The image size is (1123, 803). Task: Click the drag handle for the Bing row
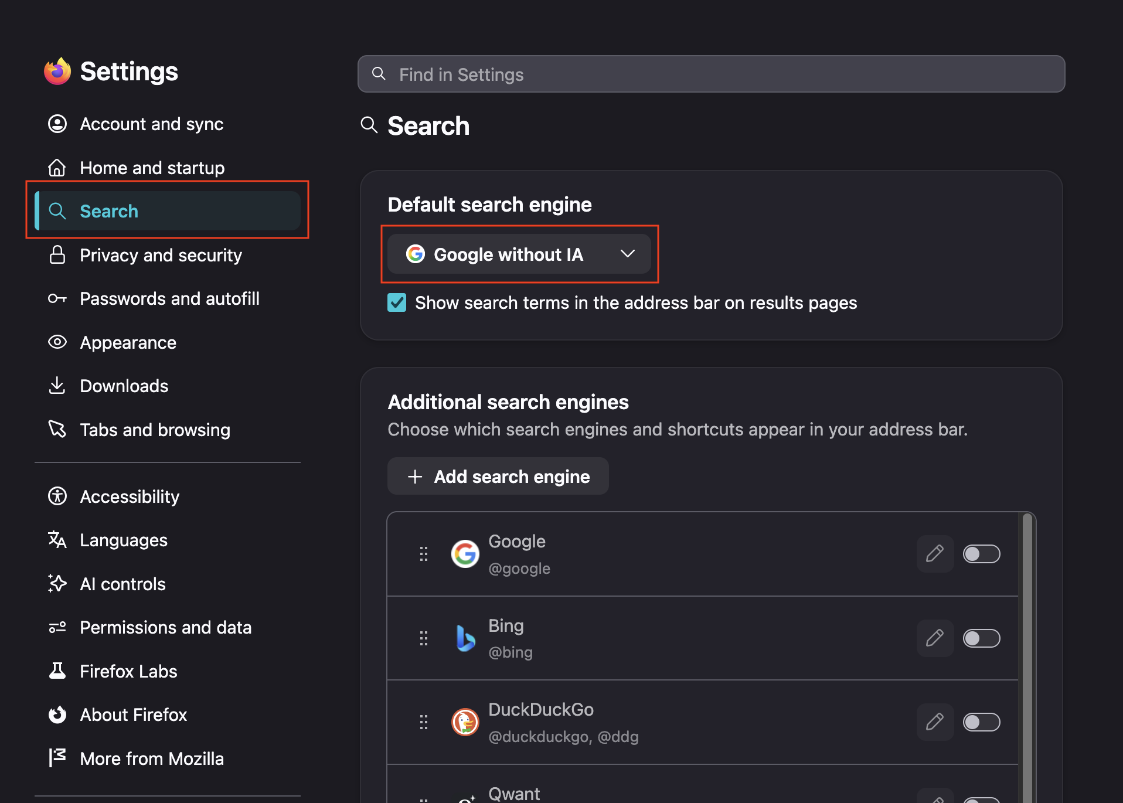coord(424,638)
